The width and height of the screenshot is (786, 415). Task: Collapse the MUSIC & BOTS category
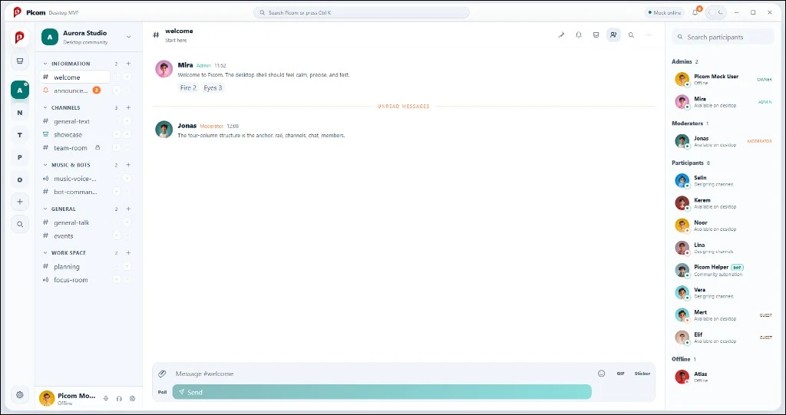45,165
